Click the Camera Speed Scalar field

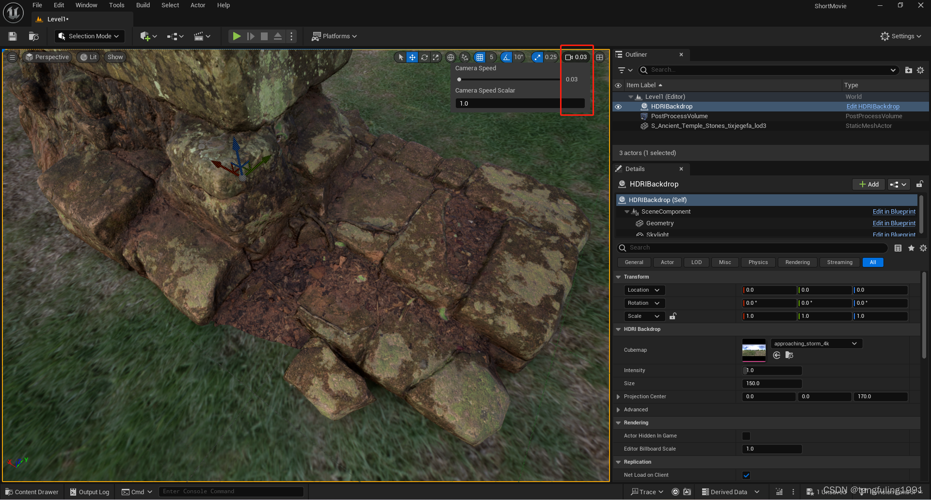[x=520, y=104]
